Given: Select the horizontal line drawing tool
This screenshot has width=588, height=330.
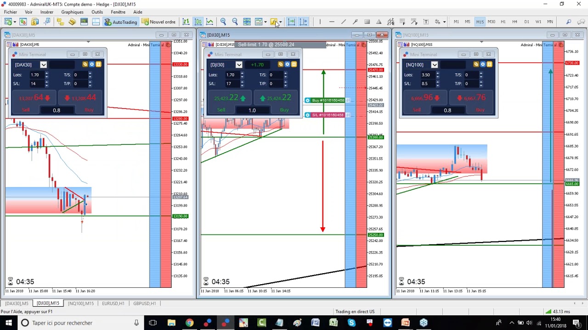Looking at the screenshot, I should [332, 22].
